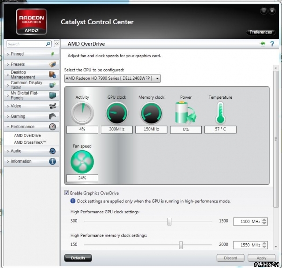Click the scrollbar up arrow
Viewport: 282px width, 268px height.
point(275,68)
